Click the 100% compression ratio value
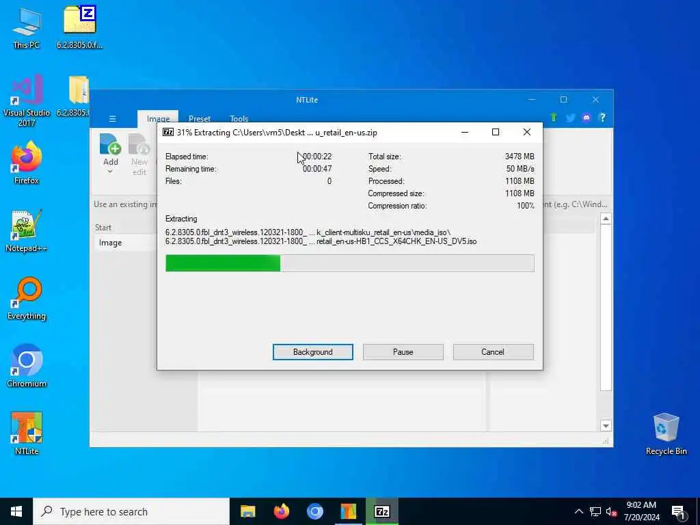The image size is (700, 525). [526, 206]
